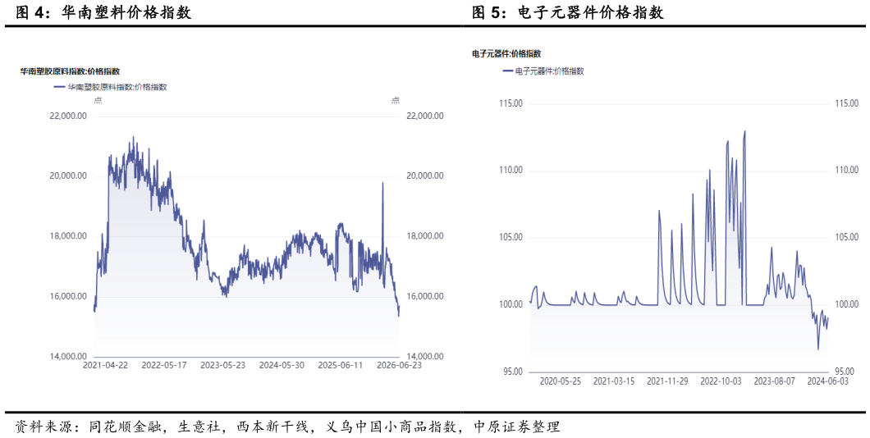Click date label 2024-05-30
870x438 pixels.
[282, 365]
